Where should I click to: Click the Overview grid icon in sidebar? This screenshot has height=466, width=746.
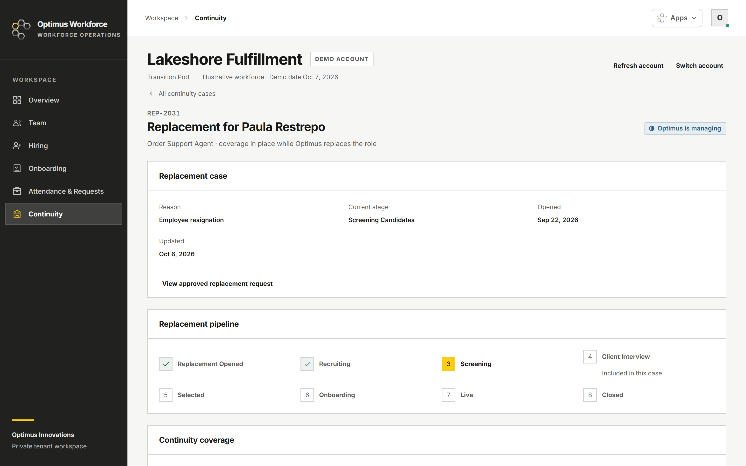pos(17,100)
